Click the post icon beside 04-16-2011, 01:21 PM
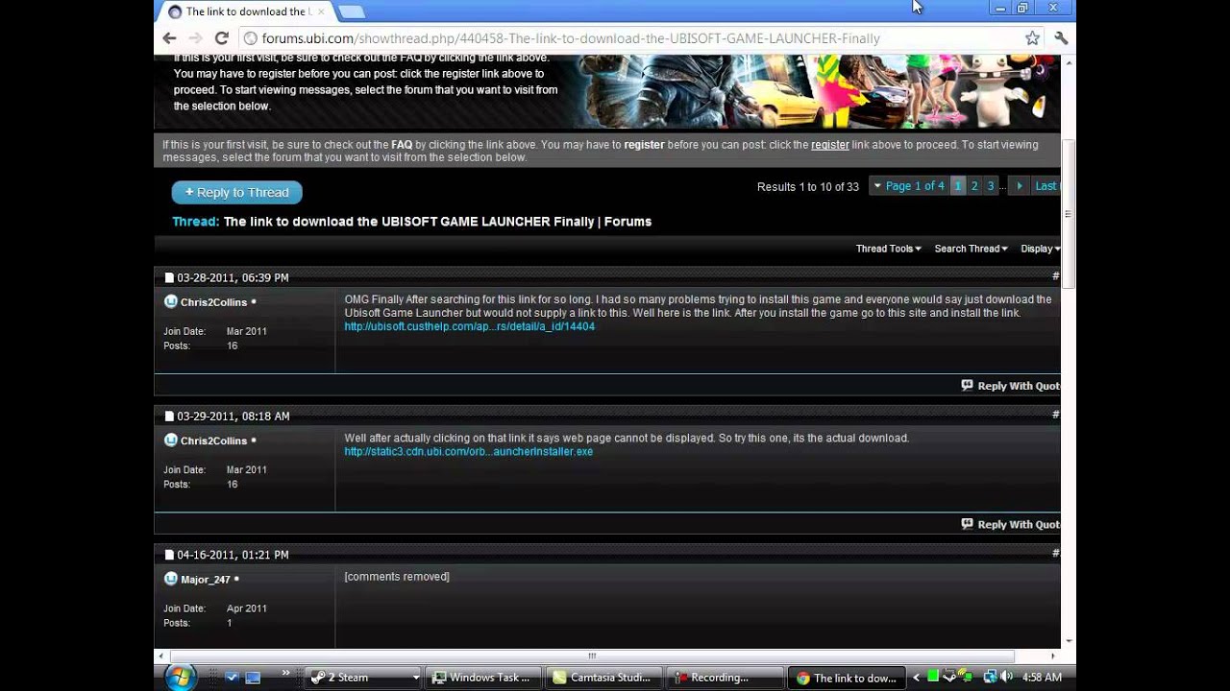 tap(169, 555)
